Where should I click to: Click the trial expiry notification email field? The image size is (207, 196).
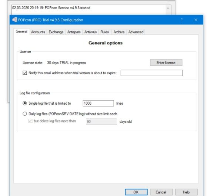click(x=151, y=73)
